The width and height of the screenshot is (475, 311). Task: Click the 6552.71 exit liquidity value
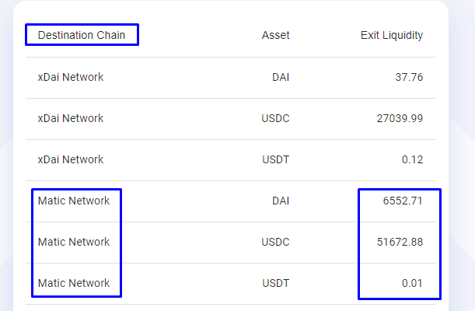pyautogui.click(x=403, y=201)
